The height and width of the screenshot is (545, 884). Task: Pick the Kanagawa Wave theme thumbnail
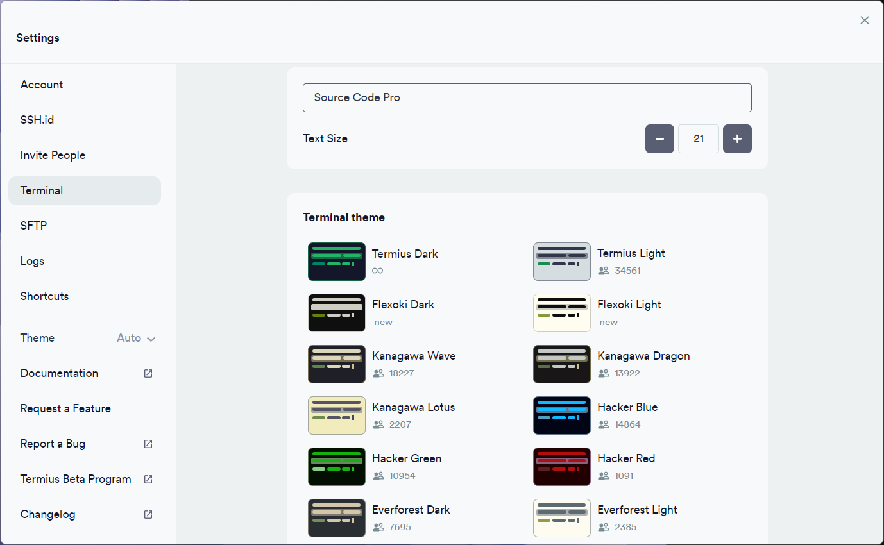(x=337, y=364)
